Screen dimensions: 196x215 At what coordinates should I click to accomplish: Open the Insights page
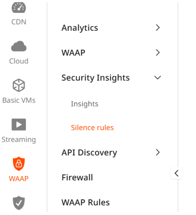coord(85,104)
